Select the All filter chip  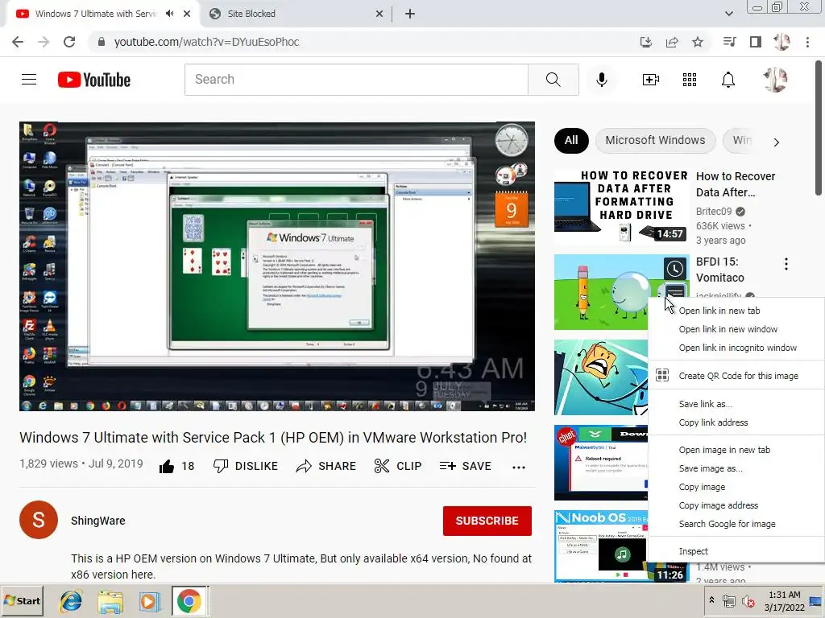pyautogui.click(x=571, y=140)
